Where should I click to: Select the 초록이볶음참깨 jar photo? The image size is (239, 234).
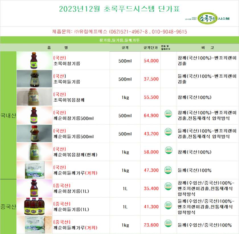[35, 97]
